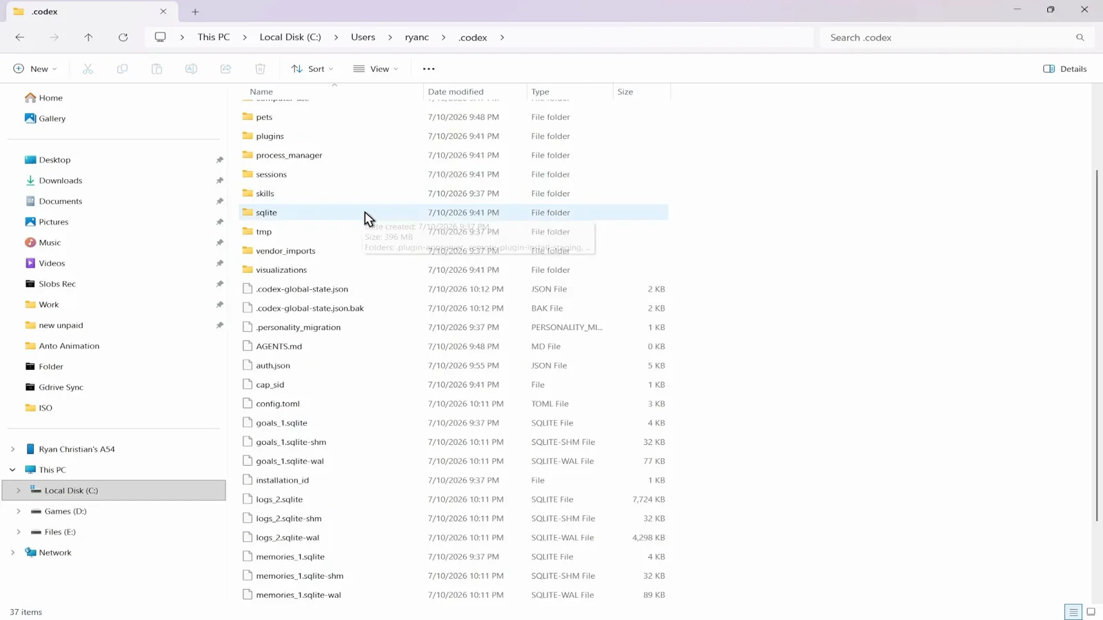Close the .codex tab

(x=163, y=12)
